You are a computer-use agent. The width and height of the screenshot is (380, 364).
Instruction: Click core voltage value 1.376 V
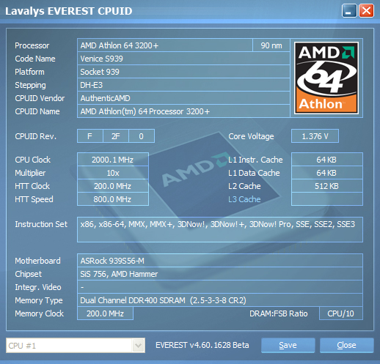coord(315,136)
